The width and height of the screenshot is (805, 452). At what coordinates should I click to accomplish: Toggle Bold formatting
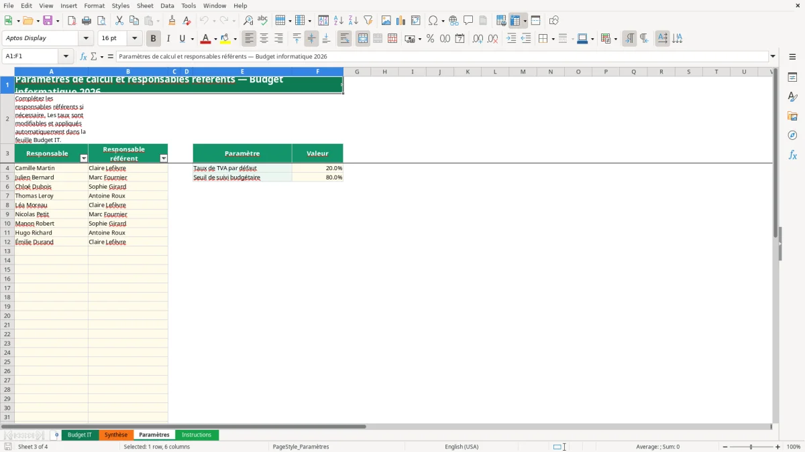[x=153, y=39]
